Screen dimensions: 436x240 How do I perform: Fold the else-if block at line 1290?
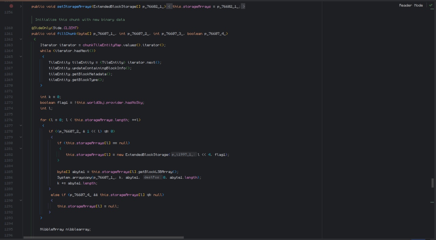[x=21, y=201]
